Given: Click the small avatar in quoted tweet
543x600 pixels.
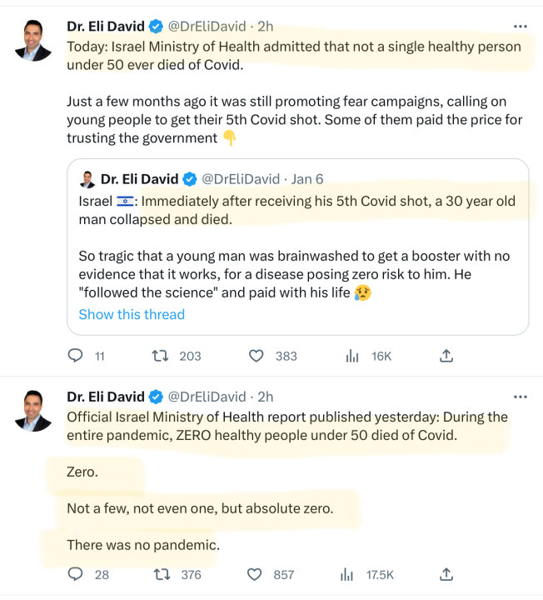Looking at the screenshot, I should point(87,179).
